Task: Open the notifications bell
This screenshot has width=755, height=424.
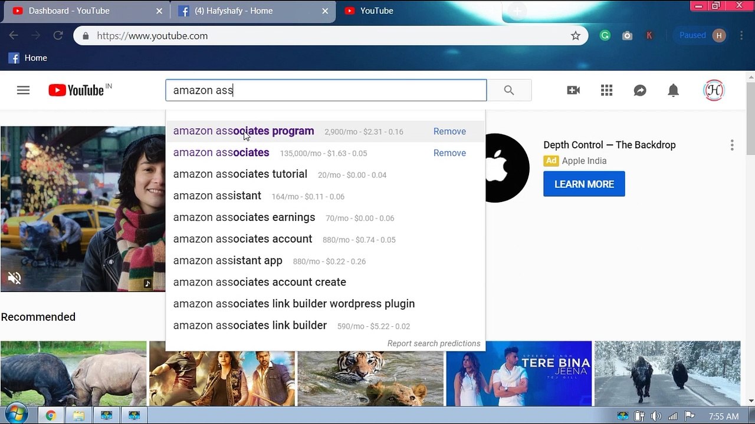Action: point(673,90)
